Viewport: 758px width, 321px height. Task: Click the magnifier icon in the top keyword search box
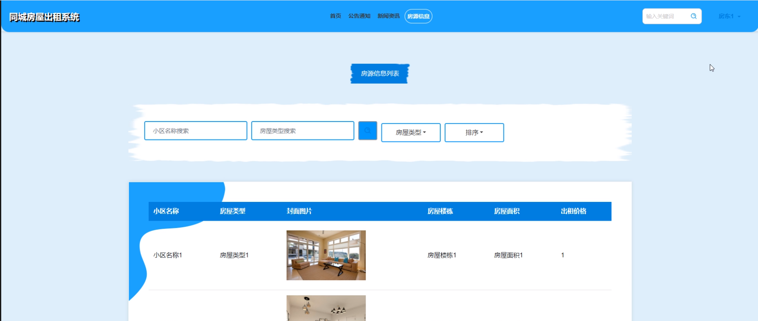[693, 16]
